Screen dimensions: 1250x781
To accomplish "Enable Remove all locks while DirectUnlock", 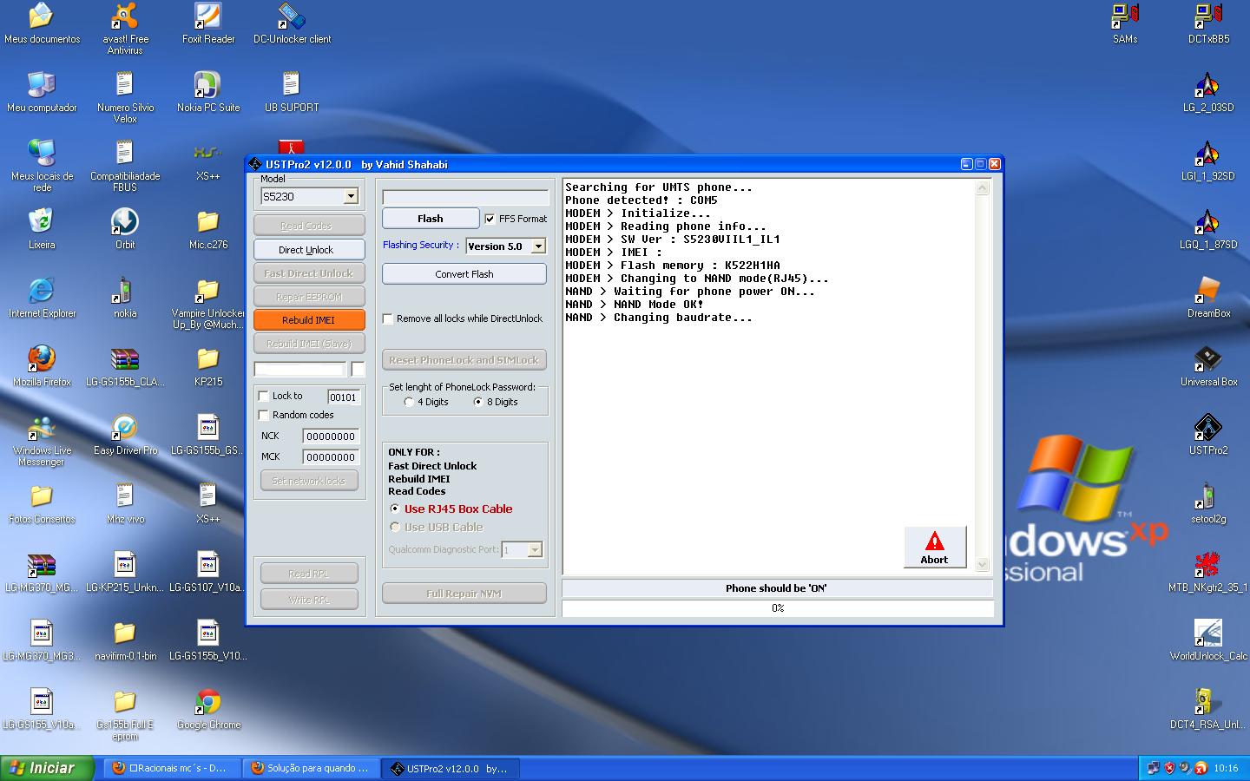I will coord(388,318).
